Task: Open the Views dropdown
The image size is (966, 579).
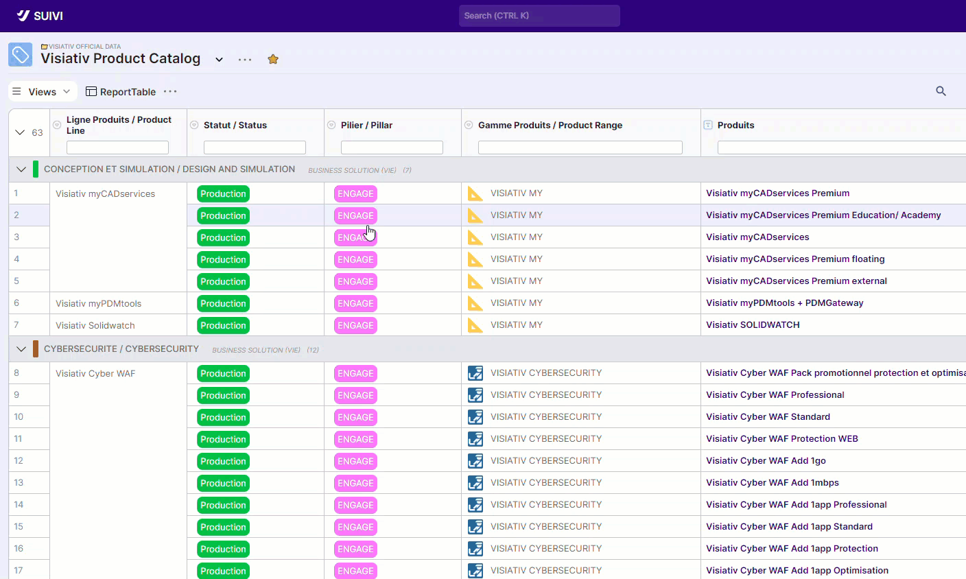Action: click(x=42, y=91)
